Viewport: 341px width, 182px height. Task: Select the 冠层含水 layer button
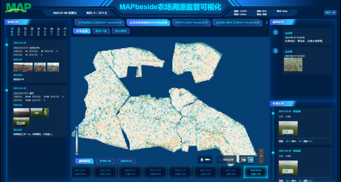point(126,161)
